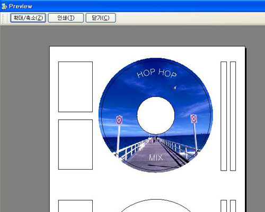Click the Preview title bar text

pyautogui.click(x=21, y=6)
